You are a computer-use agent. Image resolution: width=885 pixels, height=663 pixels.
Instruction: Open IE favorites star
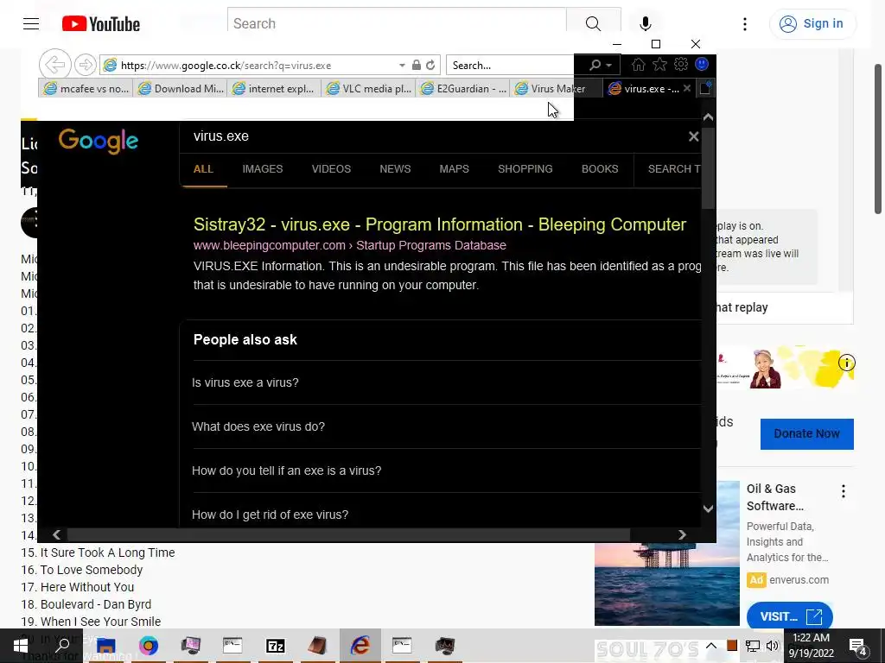point(659,64)
